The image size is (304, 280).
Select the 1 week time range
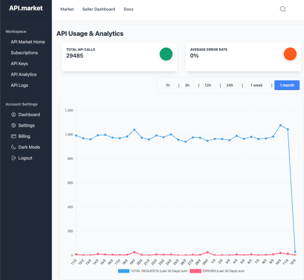click(256, 85)
